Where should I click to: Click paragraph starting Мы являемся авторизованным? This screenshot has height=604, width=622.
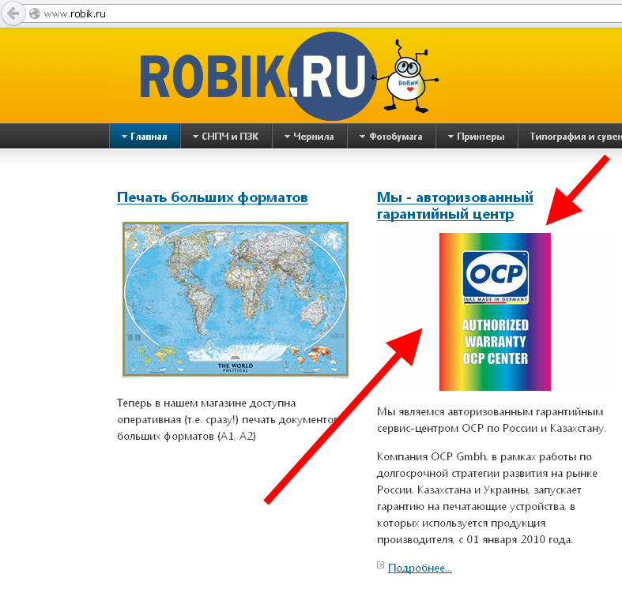492,420
